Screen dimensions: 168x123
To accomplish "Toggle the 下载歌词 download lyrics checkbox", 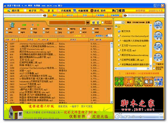I will pyautogui.click(x=154, y=64).
